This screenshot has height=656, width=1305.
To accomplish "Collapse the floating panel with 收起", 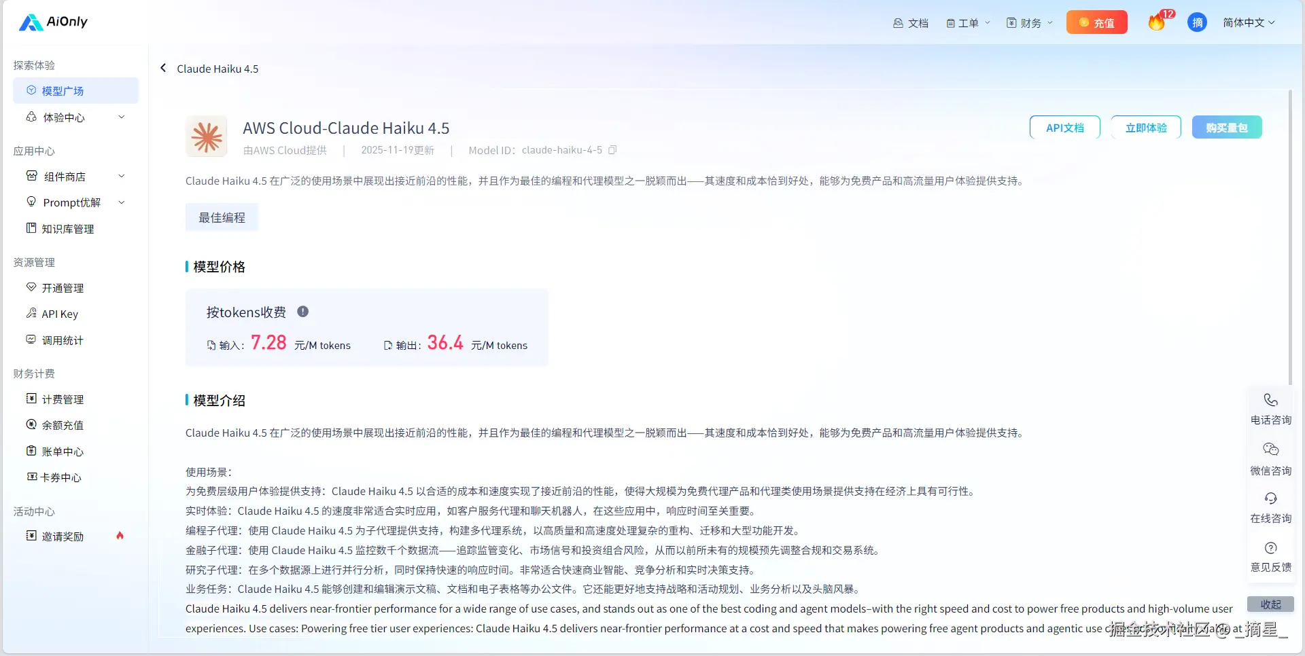I will coord(1270,604).
